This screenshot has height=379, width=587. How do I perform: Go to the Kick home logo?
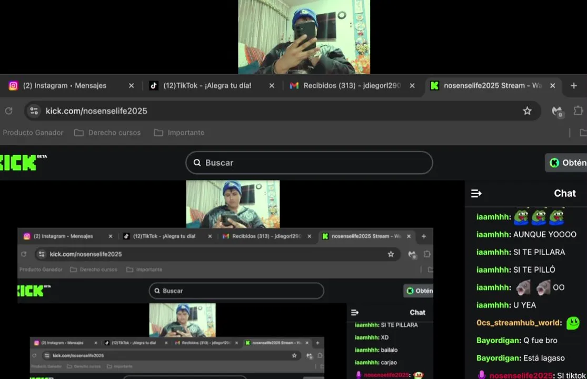tap(23, 162)
